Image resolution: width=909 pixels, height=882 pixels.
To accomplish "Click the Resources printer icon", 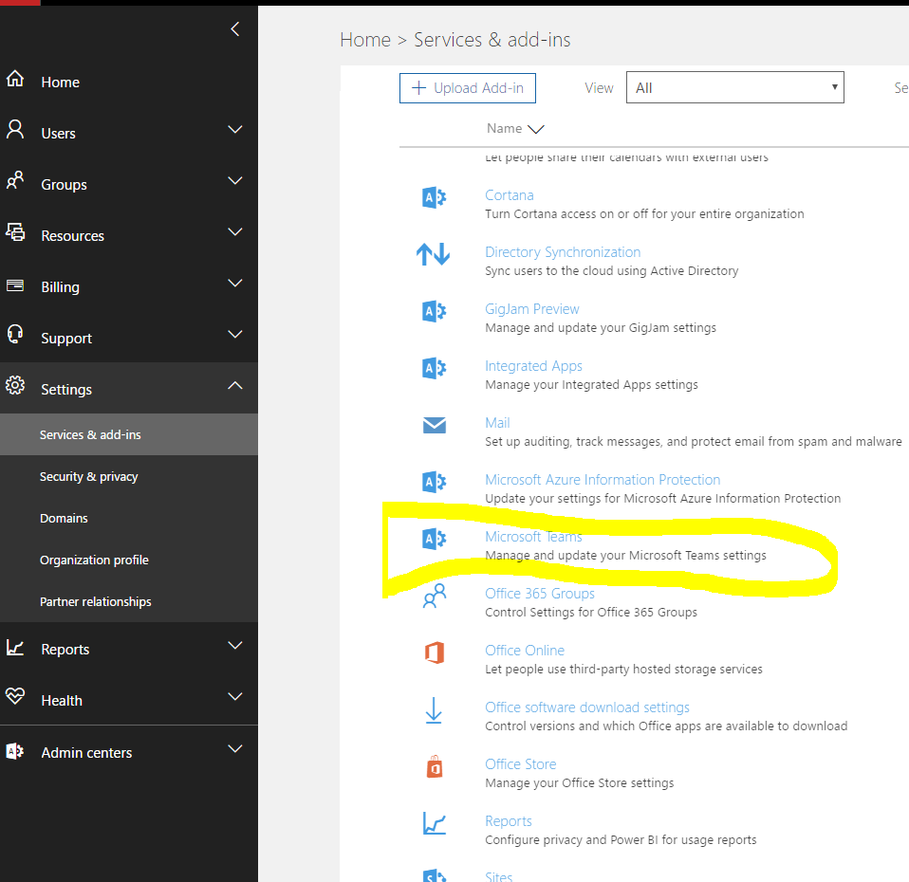I will coord(15,231).
